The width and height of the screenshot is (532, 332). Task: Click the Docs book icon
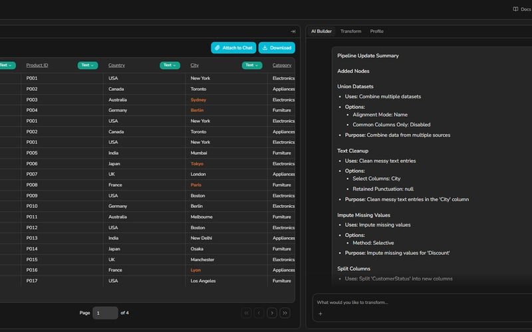(x=515, y=9)
